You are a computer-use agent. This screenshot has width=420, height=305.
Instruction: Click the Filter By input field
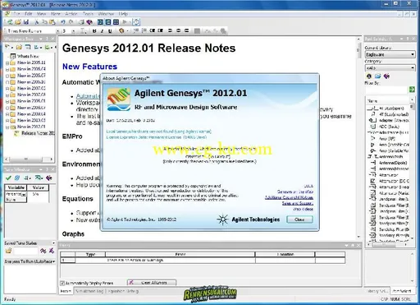click(x=386, y=90)
